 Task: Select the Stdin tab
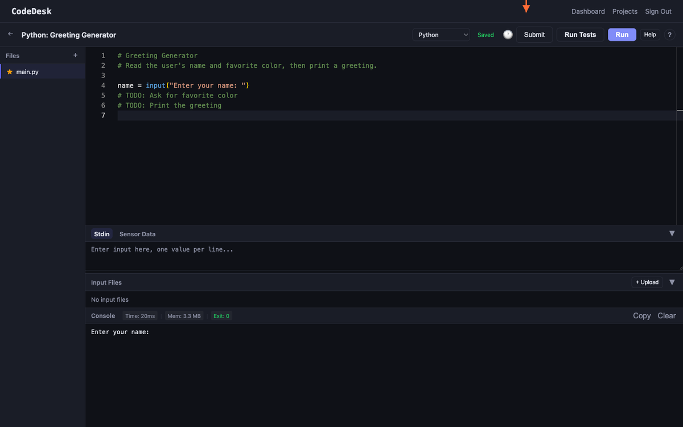[101, 234]
